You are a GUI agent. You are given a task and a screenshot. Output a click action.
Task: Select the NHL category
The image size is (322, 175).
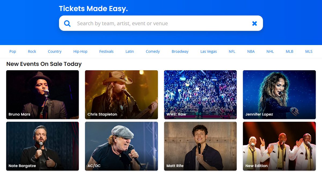pos(270,51)
